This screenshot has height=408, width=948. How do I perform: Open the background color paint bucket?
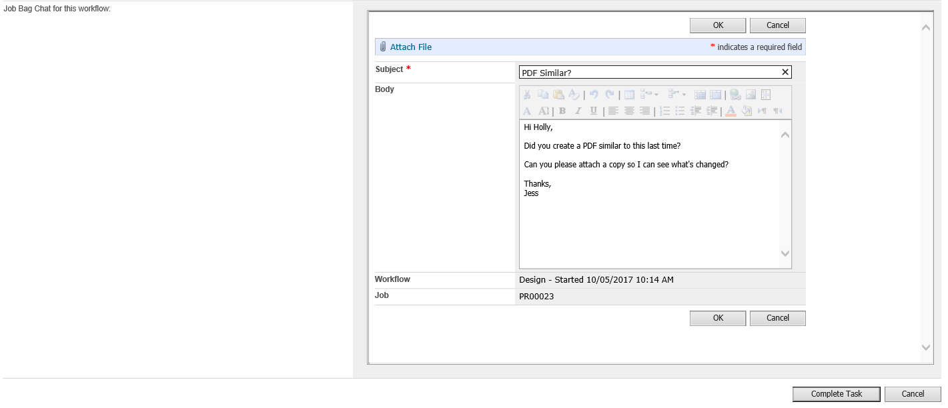click(x=747, y=111)
